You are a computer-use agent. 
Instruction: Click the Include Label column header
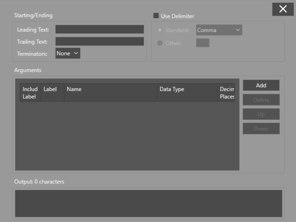(x=30, y=93)
